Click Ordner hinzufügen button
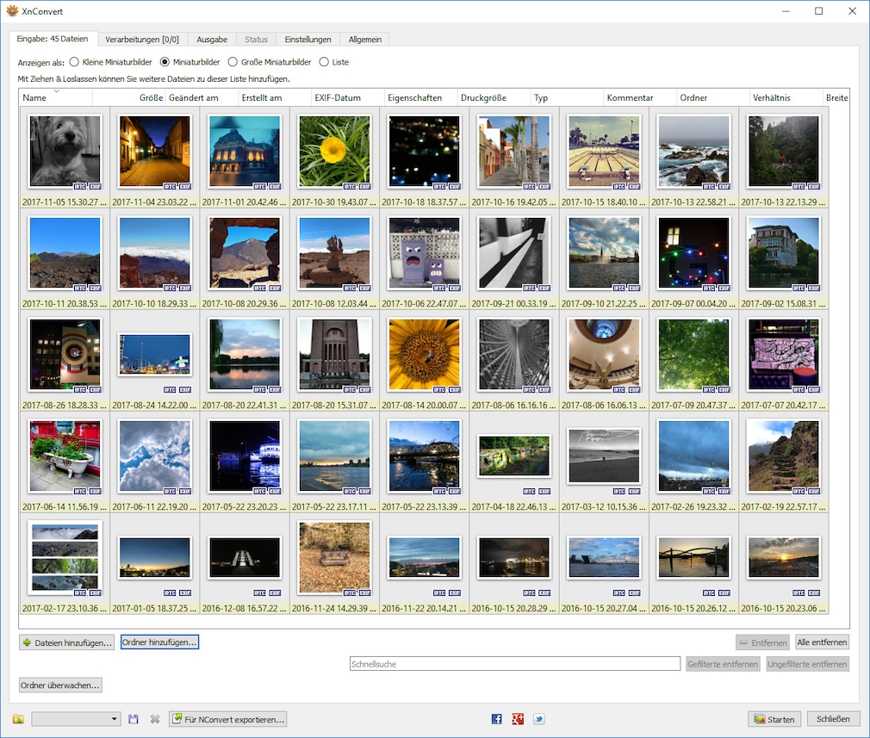Image resolution: width=870 pixels, height=738 pixels. point(159,642)
